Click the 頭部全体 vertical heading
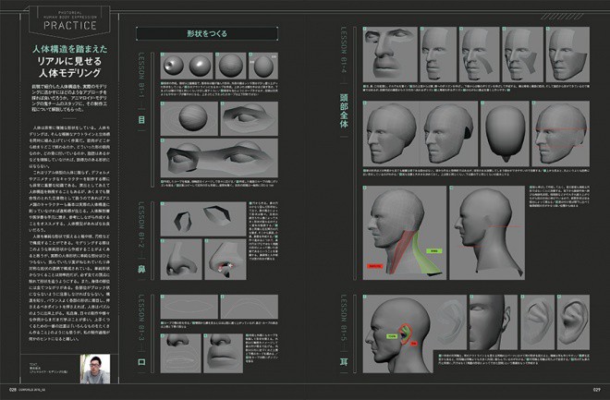The height and width of the screenshot is (400, 610). (x=344, y=111)
